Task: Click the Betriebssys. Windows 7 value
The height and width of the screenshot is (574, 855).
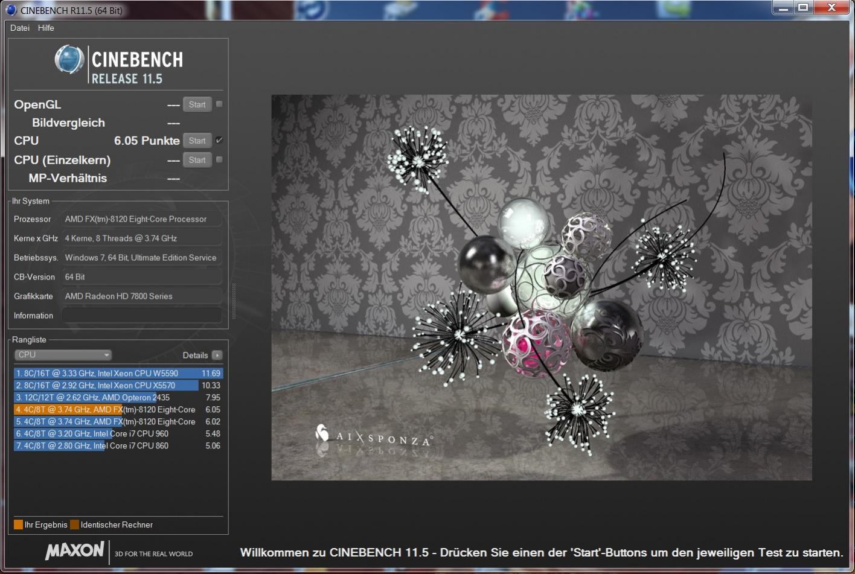Action: pos(142,258)
